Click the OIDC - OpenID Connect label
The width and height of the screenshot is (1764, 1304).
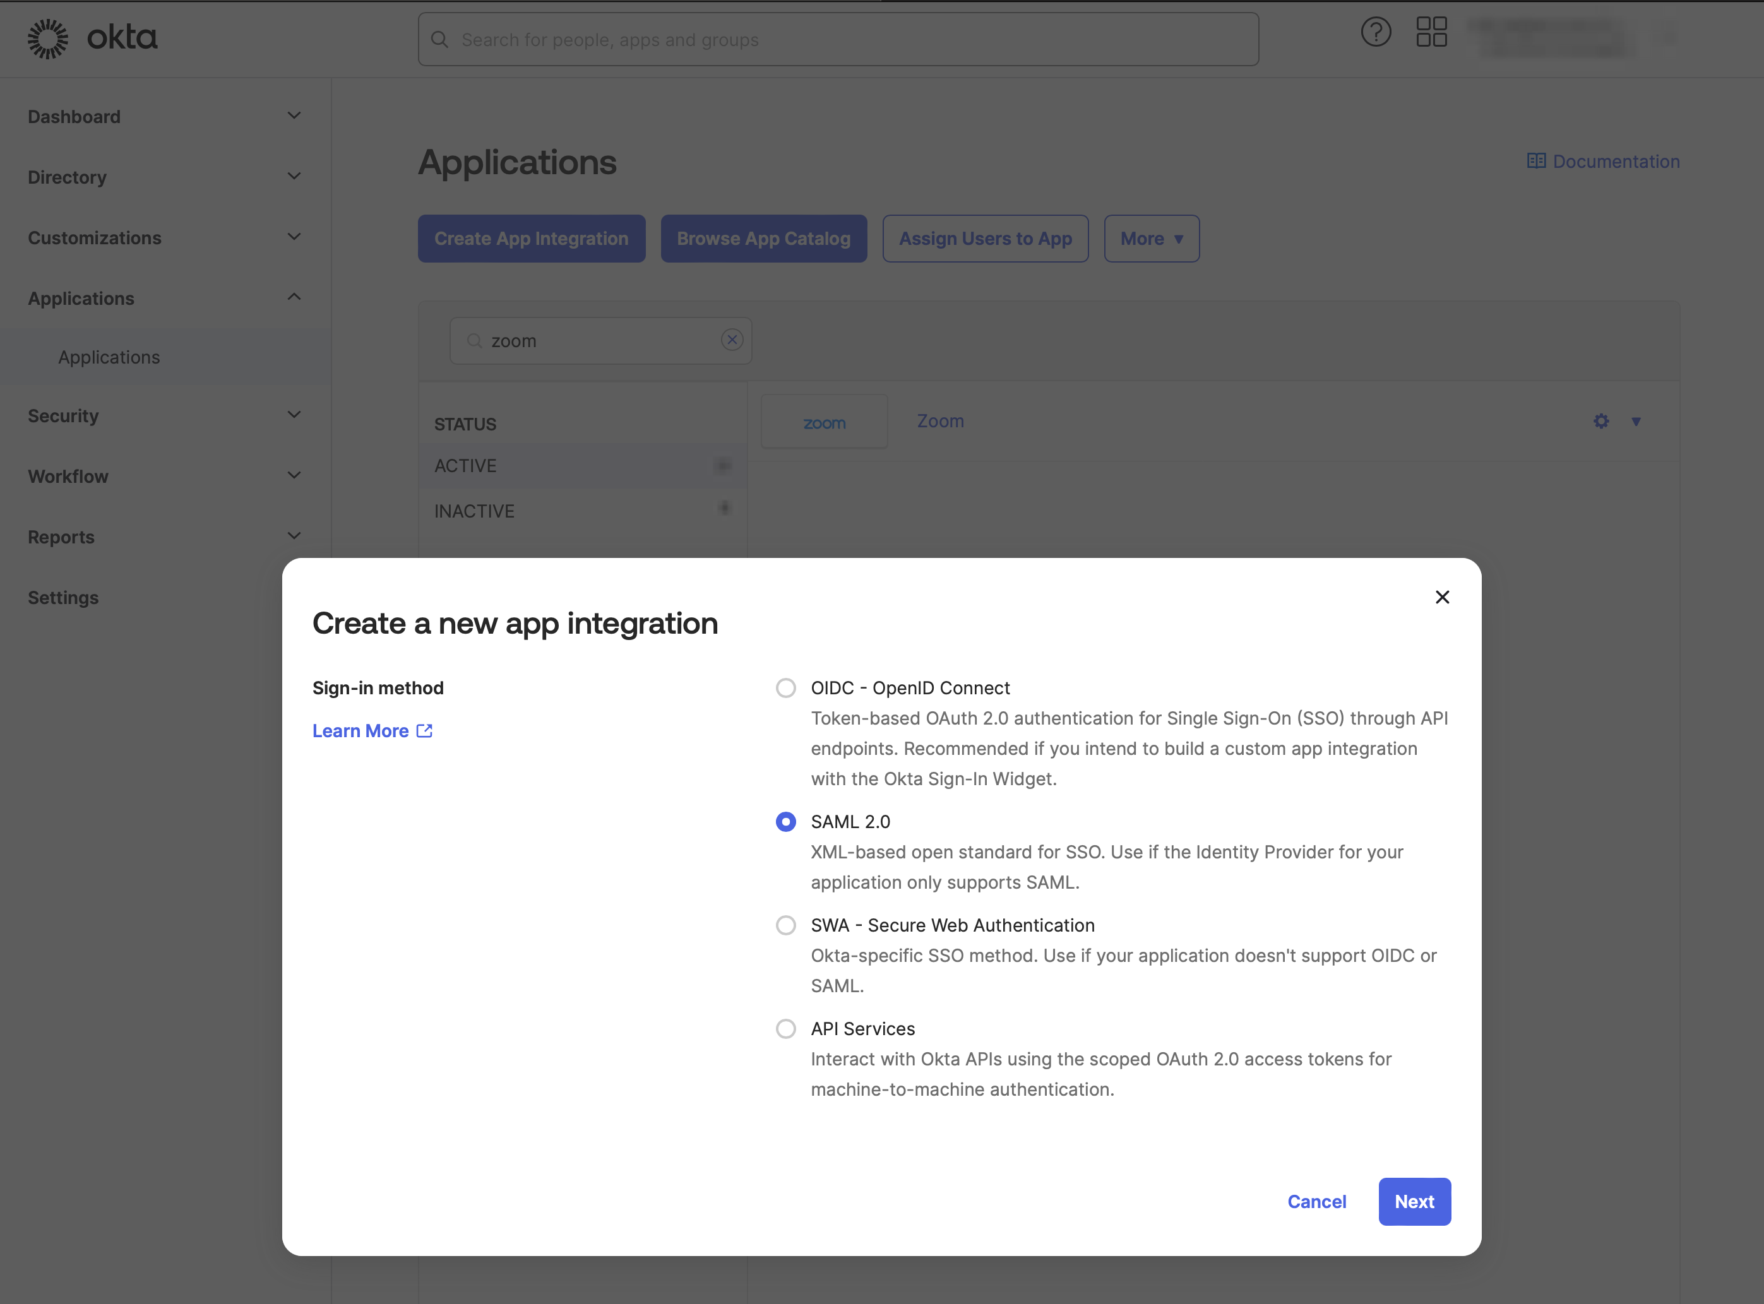point(910,689)
